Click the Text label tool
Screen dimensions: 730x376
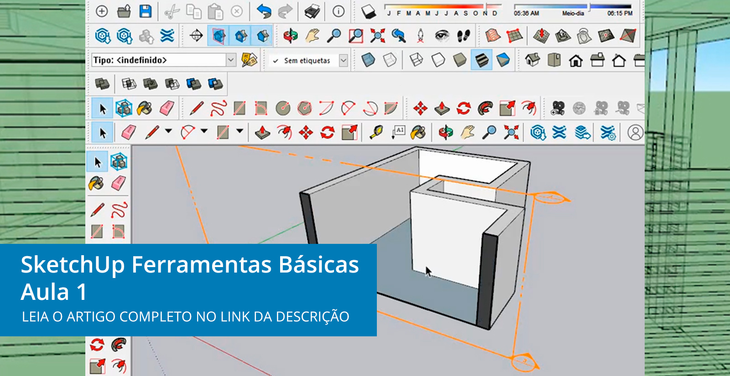(x=398, y=133)
